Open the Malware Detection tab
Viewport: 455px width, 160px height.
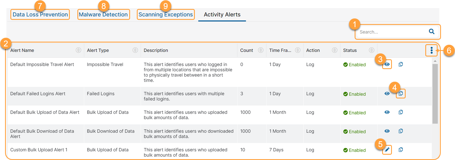(x=103, y=15)
